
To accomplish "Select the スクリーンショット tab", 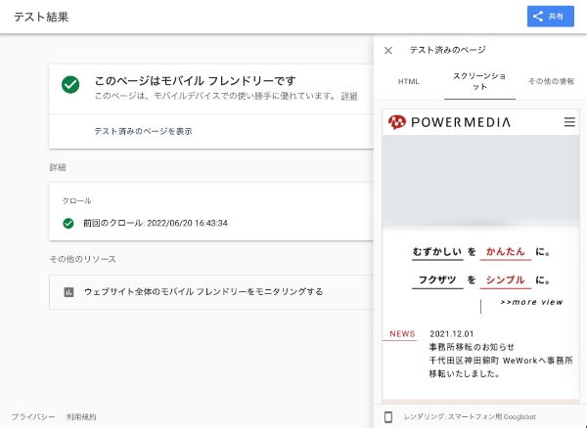I will pos(479,81).
